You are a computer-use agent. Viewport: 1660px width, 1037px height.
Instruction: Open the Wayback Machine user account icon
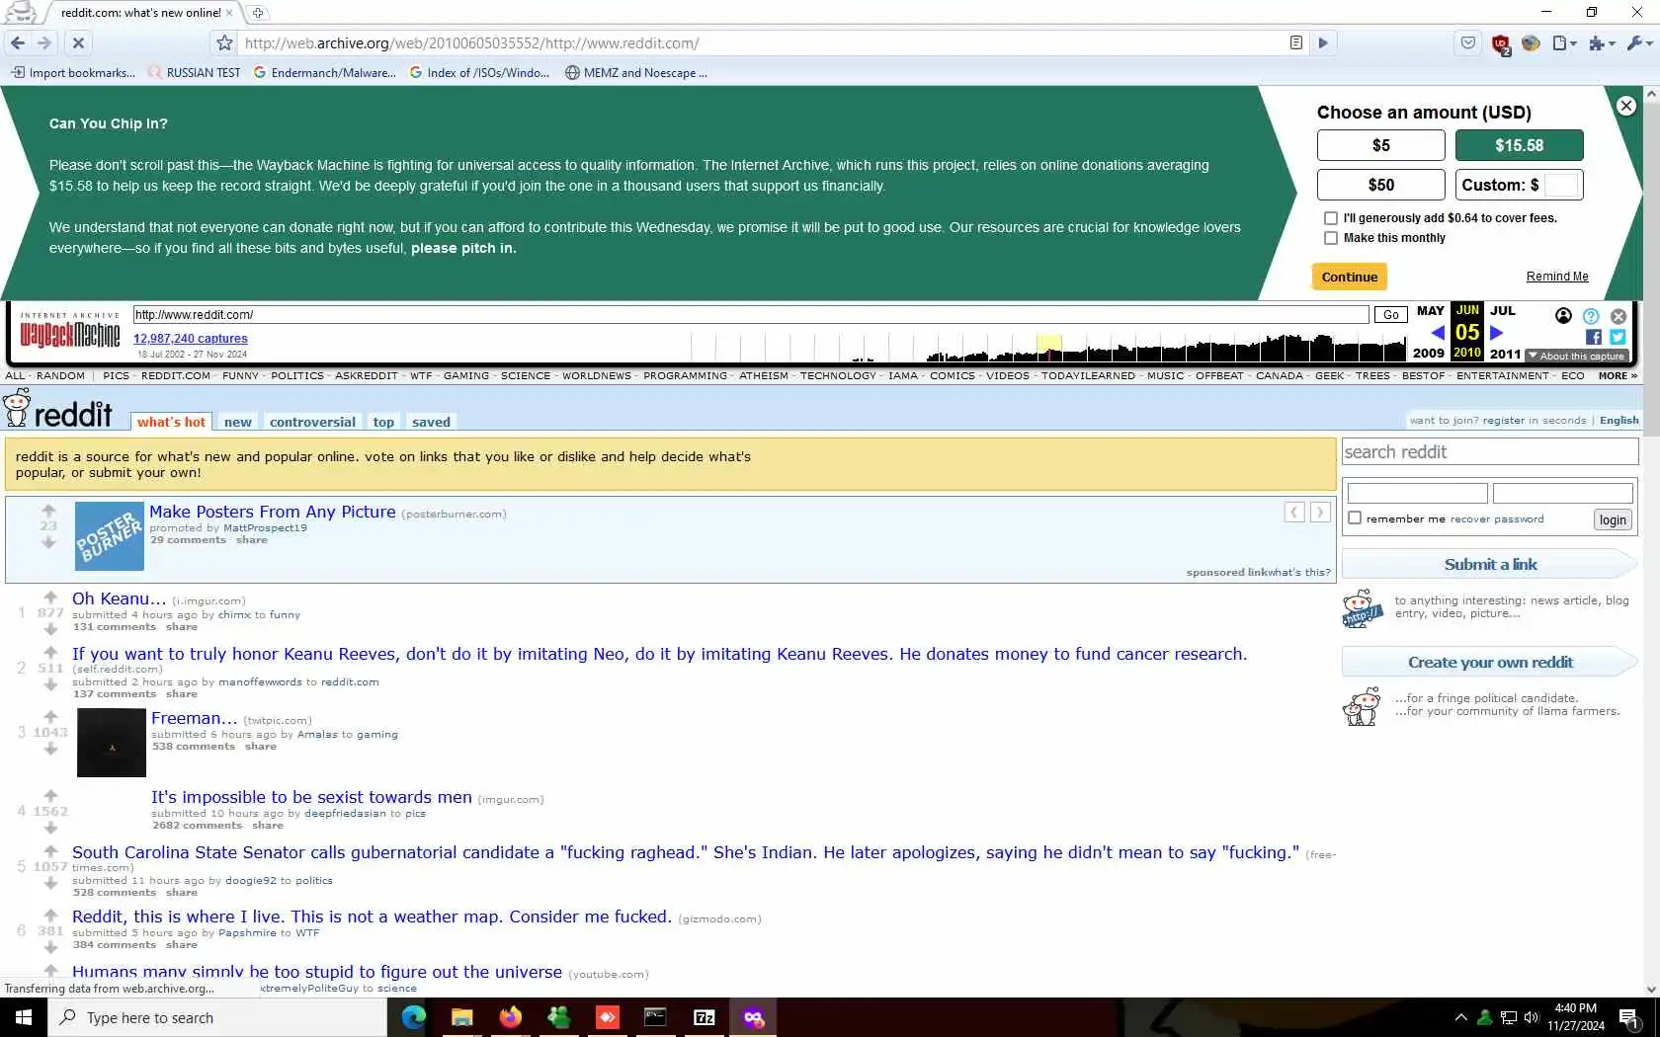pyautogui.click(x=1563, y=316)
